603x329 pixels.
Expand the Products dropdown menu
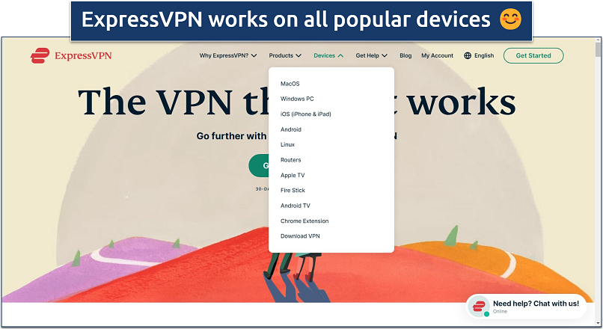click(x=285, y=56)
